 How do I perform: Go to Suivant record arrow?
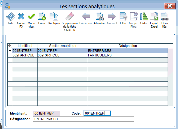coord(112,16)
